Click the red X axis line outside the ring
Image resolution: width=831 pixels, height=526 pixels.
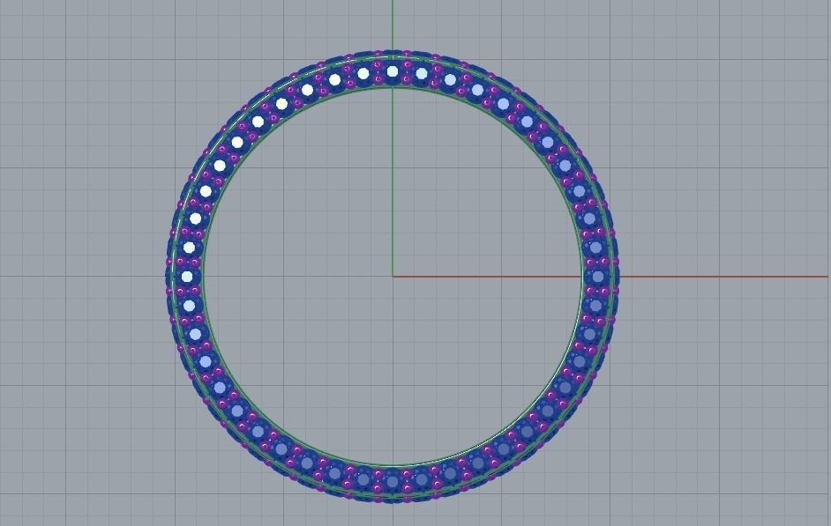click(x=723, y=277)
